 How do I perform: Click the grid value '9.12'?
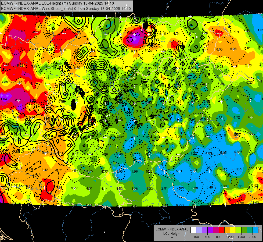[164, 137]
